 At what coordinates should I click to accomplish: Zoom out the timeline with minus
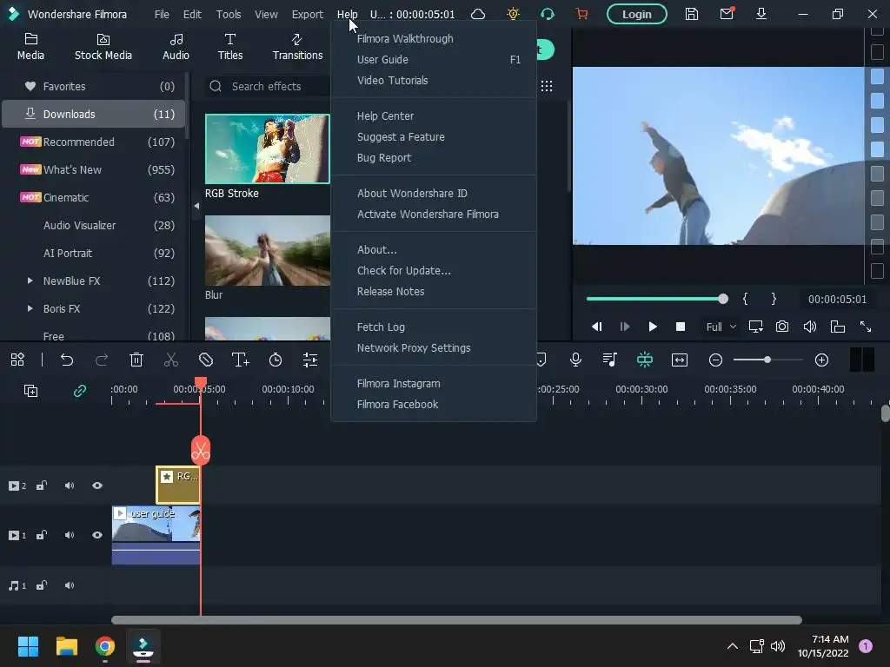(x=715, y=360)
